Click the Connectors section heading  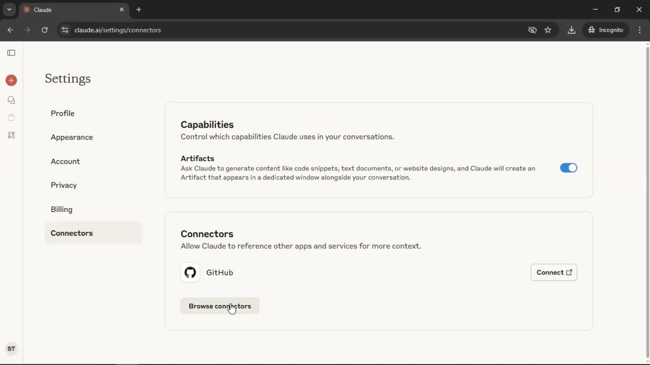[207, 234]
